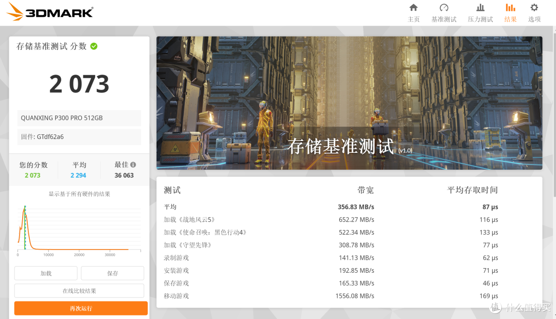Open the 压力测试 stress test icon

pyautogui.click(x=480, y=8)
